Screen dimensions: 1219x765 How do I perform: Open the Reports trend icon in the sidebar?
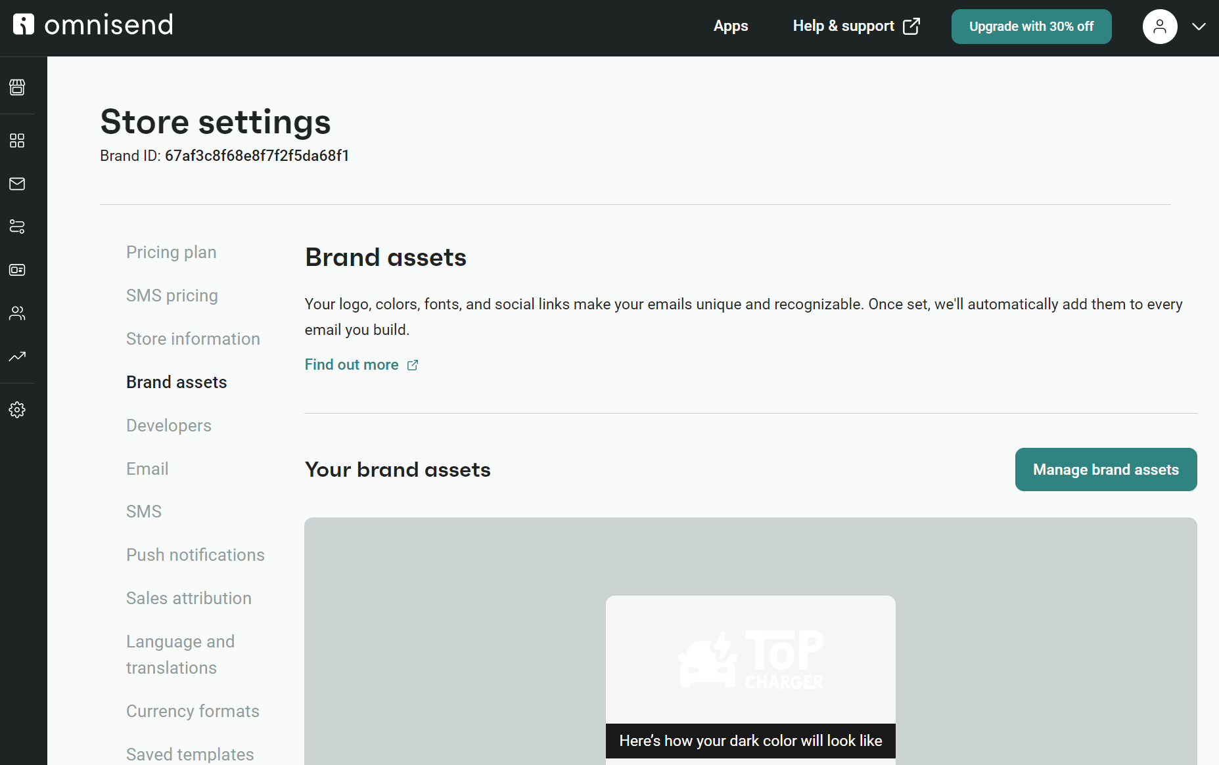(x=17, y=357)
